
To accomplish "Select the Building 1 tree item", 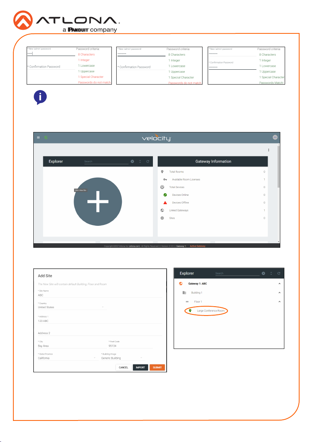I will click(197, 293).
